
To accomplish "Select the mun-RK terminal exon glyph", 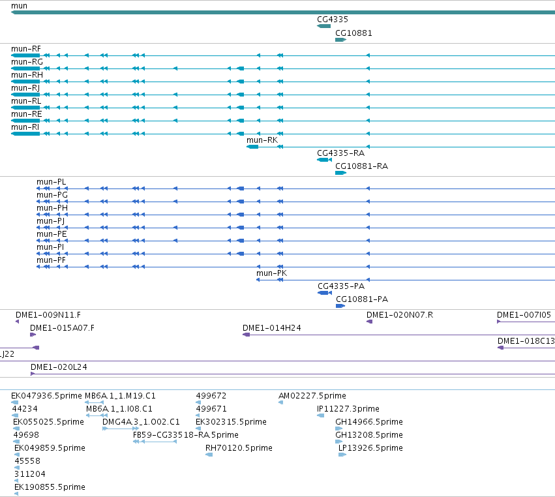I will (252, 147).
